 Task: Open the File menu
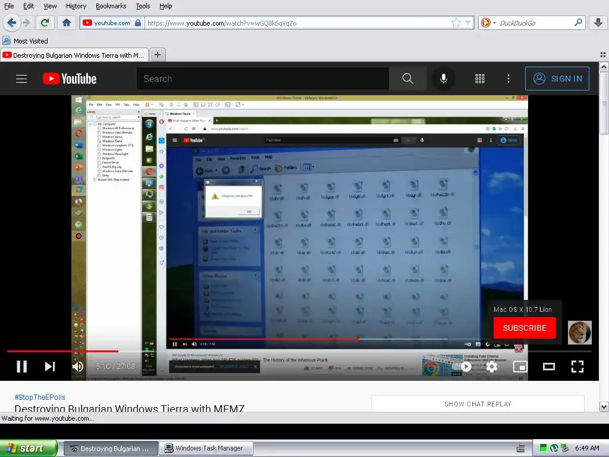pyautogui.click(x=9, y=6)
